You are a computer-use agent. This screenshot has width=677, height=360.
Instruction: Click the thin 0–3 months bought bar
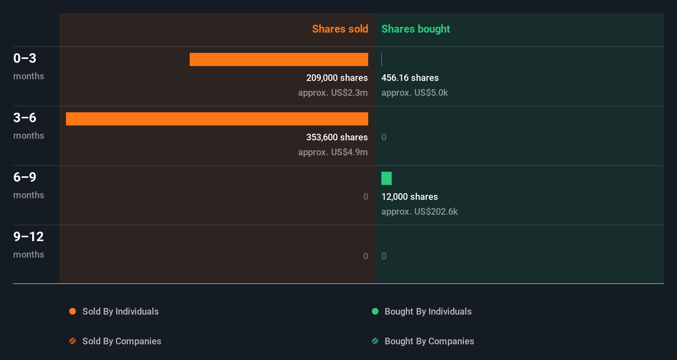tap(382, 59)
